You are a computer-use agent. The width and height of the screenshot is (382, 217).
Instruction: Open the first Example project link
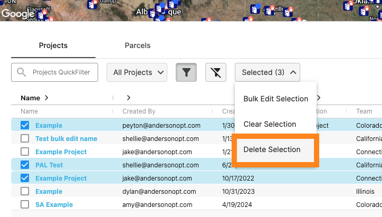(49, 125)
